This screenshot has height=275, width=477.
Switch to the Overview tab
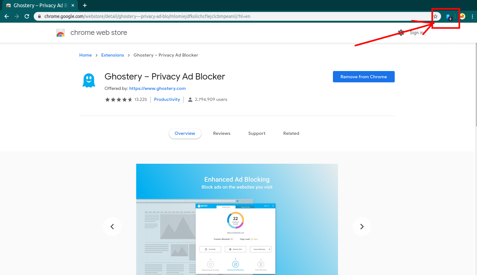point(185,133)
